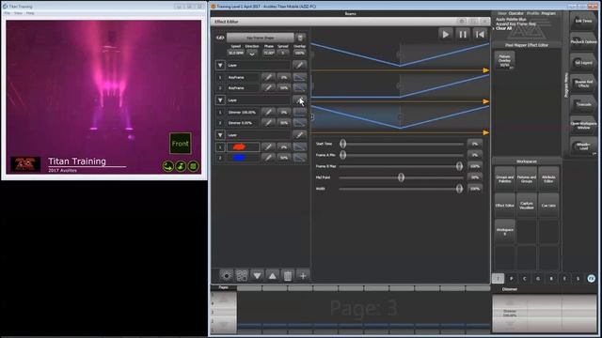Open the Cue Lists workspace
Image resolution: width=602 pixels, height=338 pixels.
548,206
